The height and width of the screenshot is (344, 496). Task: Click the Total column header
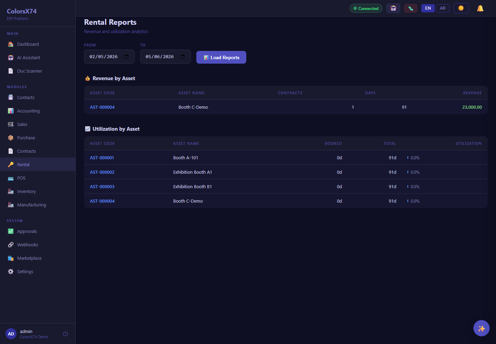pyautogui.click(x=390, y=144)
